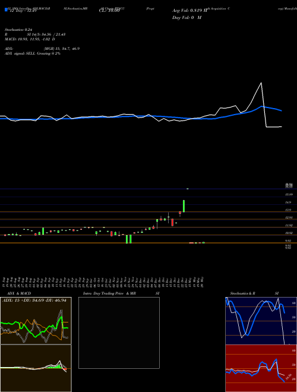Click the 'Stochastics: 0.24' reading
The width and height of the screenshot is (297, 392).
tap(18, 30)
